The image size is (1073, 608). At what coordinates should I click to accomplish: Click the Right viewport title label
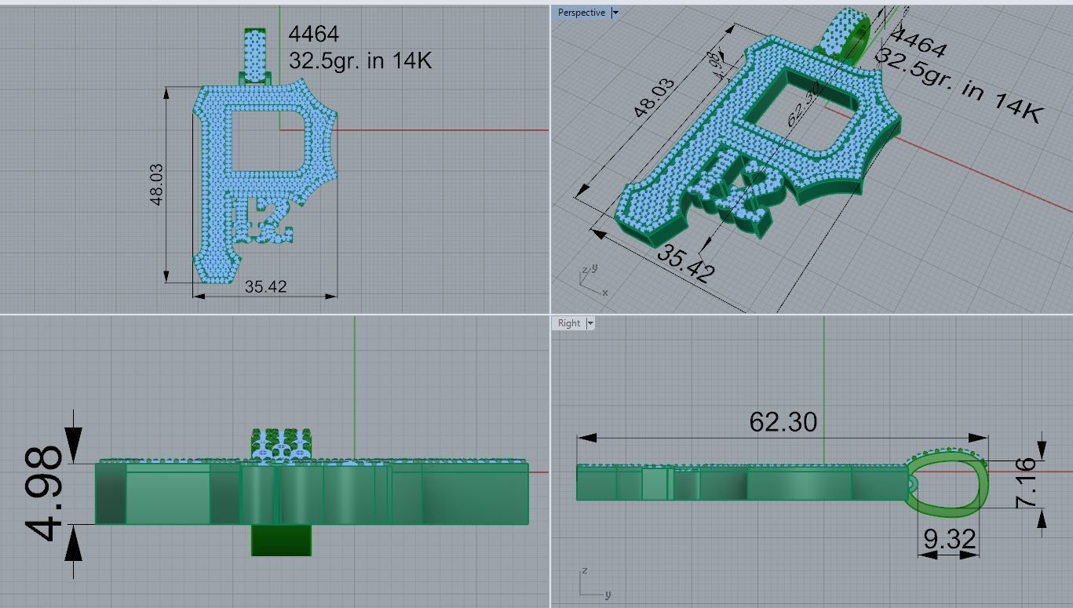(569, 322)
